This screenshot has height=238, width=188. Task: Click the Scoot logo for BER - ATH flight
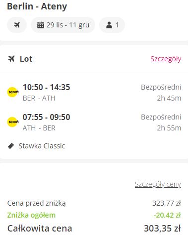pyautogui.click(x=13, y=92)
